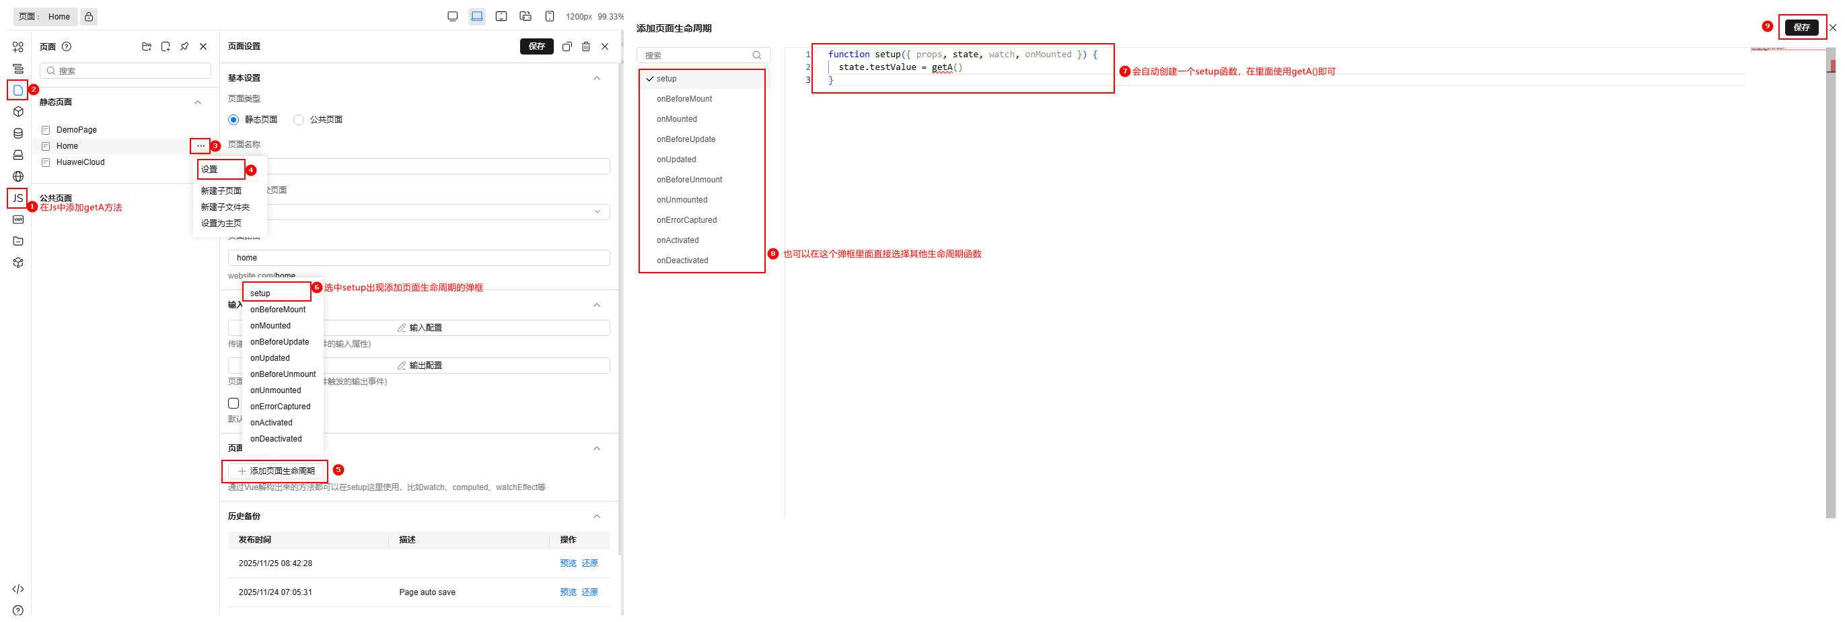Click 还原 for the Page auto save backup
The height and width of the screenshot is (622, 1845).
[589, 592]
